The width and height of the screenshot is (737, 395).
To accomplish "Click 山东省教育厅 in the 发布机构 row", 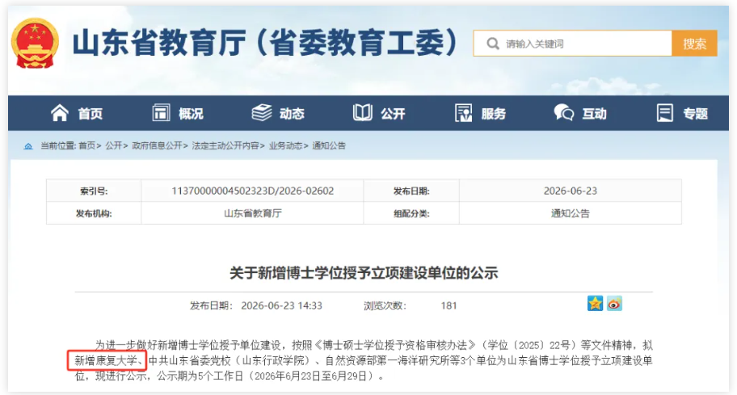I will 252,213.
